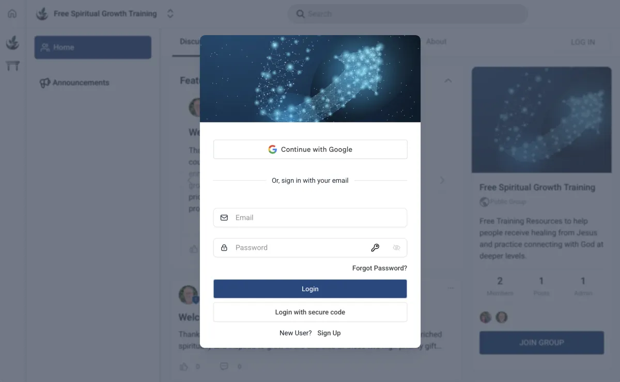Focus the Email input field
The image size is (620, 382).
click(x=310, y=217)
